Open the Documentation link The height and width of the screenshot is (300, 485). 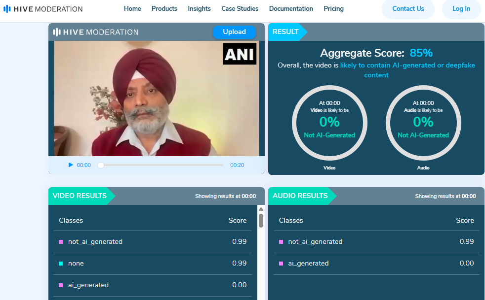pos(291,9)
